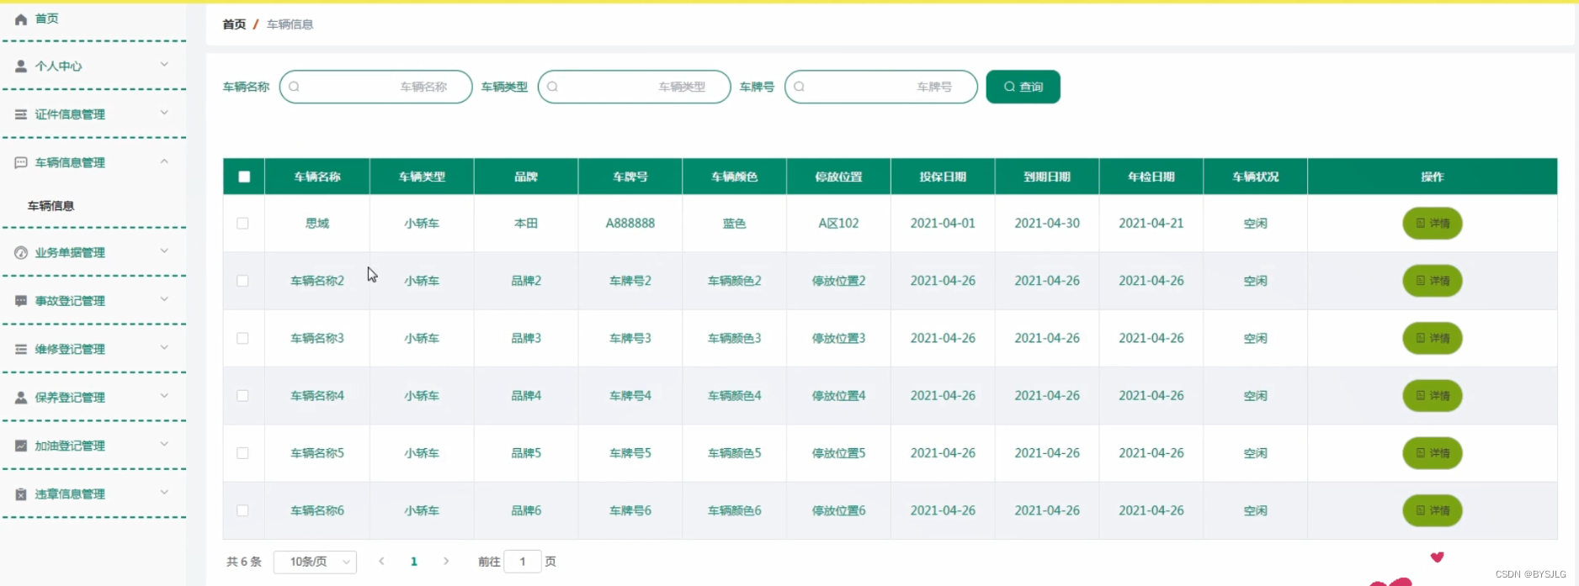Click the 维修登记管理 list icon

pyautogui.click(x=21, y=349)
